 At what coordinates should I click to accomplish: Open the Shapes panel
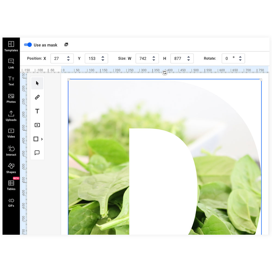11,168
